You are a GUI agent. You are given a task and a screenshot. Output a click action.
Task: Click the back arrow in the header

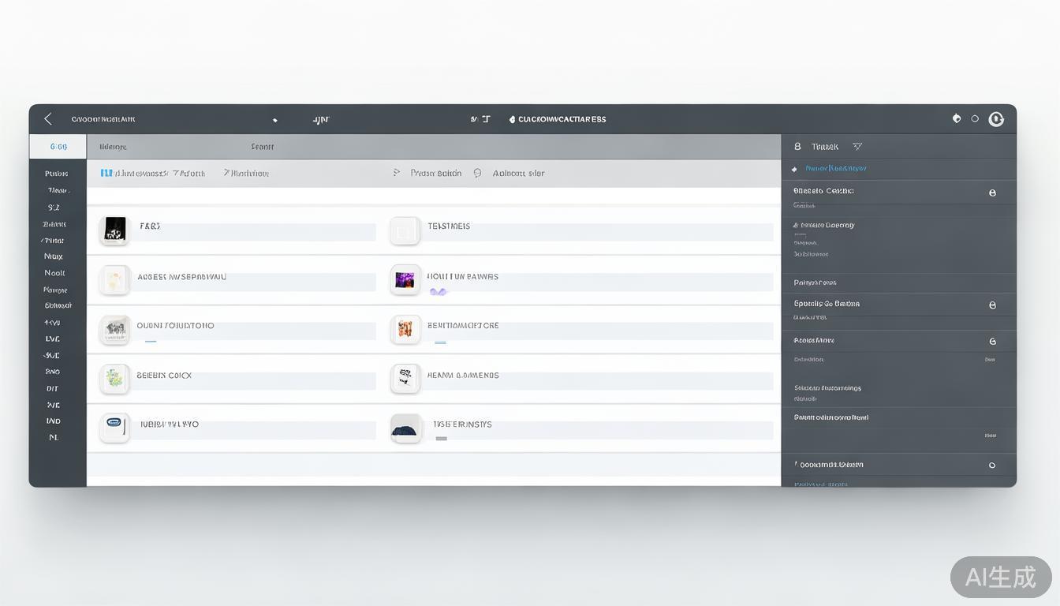pyautogui.click(x=48, y=119)
